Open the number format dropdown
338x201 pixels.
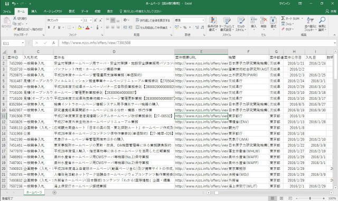tap(203, 20)
